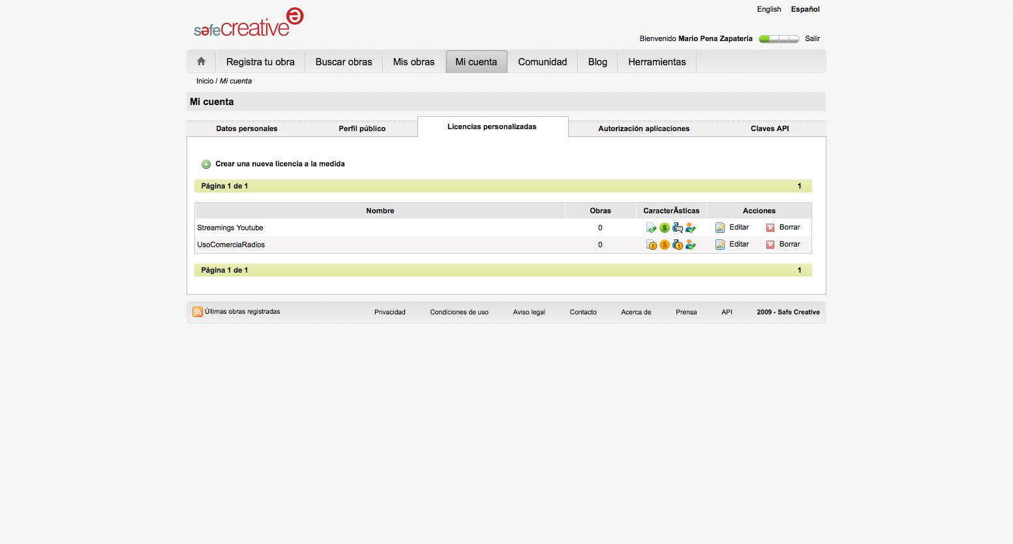Click green dollar icon for Streamings Youtube
This screenshot has height=544, width=1013.
[x=664, y=228]
